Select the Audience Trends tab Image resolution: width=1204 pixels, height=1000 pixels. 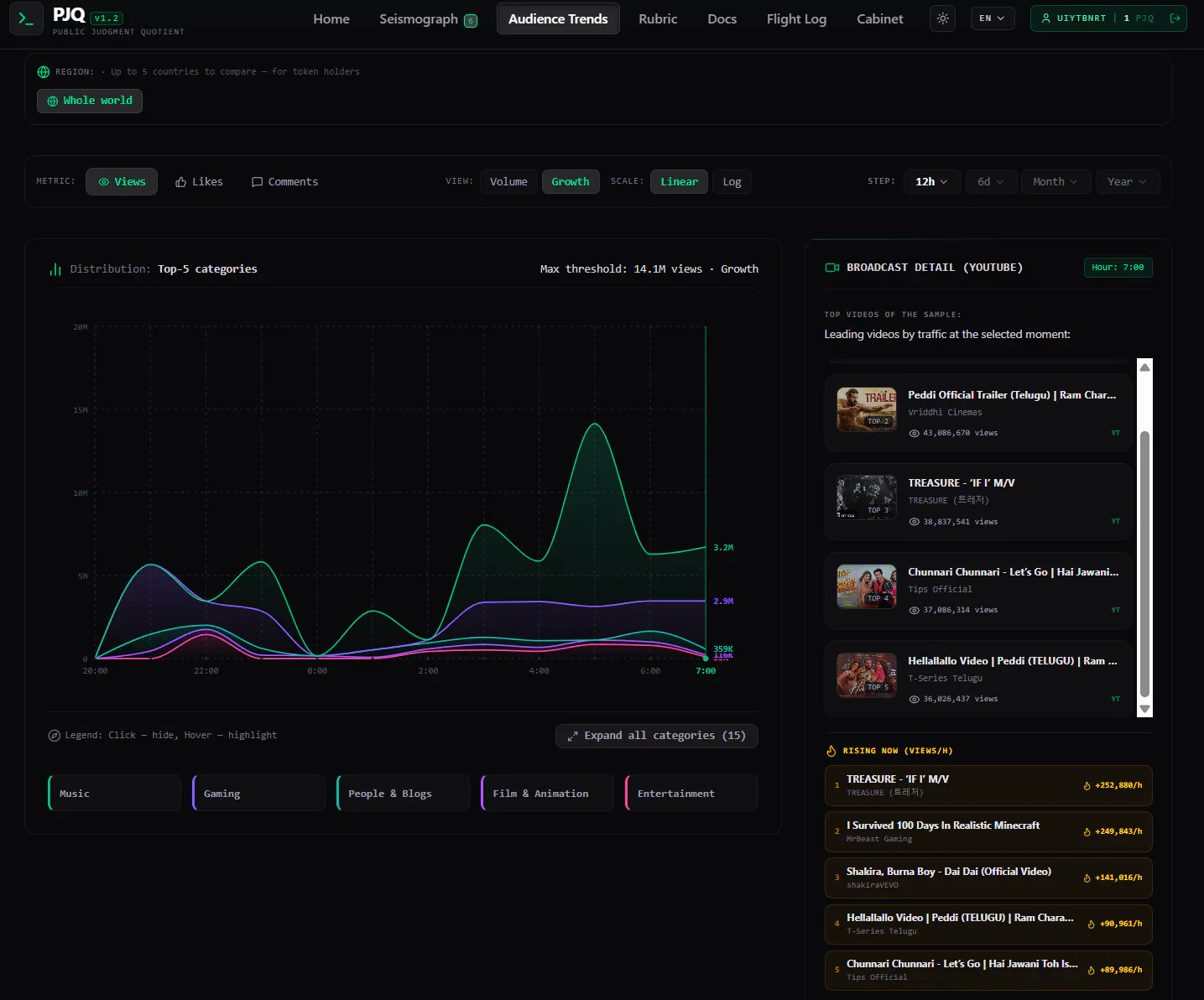pyautogui.click(x=558, y=18)
